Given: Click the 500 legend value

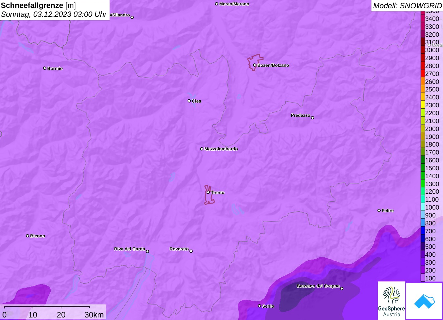Looking at the screenshot, I should click(430, 247).
